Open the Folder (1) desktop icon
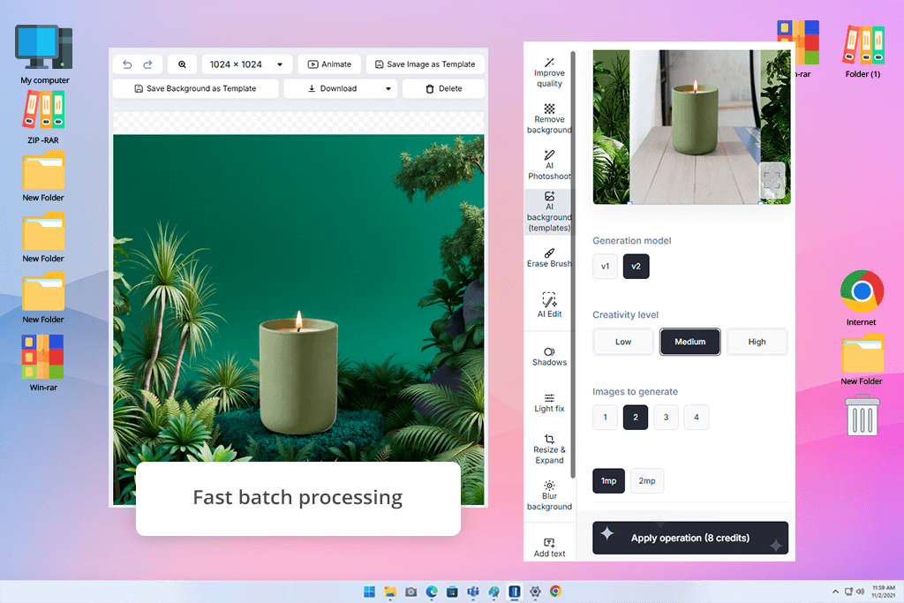This screenshot has height=603, width=904. [863, 51]
